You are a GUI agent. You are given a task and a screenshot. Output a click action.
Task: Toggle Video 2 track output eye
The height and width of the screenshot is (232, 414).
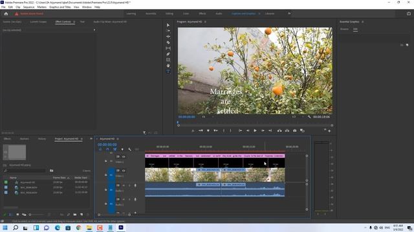click(124, 157)
